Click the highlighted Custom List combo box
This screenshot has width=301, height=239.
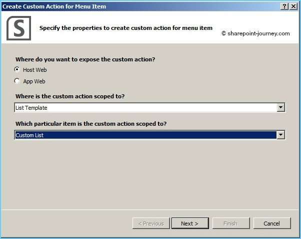(149, 135)
